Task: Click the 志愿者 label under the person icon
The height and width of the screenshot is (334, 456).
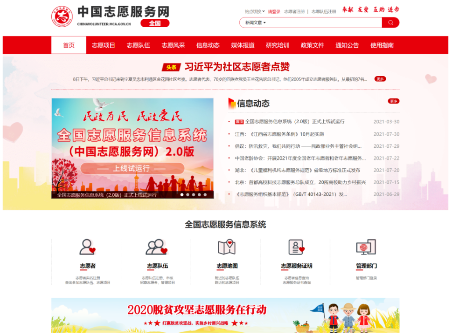Action: point(87,266)
